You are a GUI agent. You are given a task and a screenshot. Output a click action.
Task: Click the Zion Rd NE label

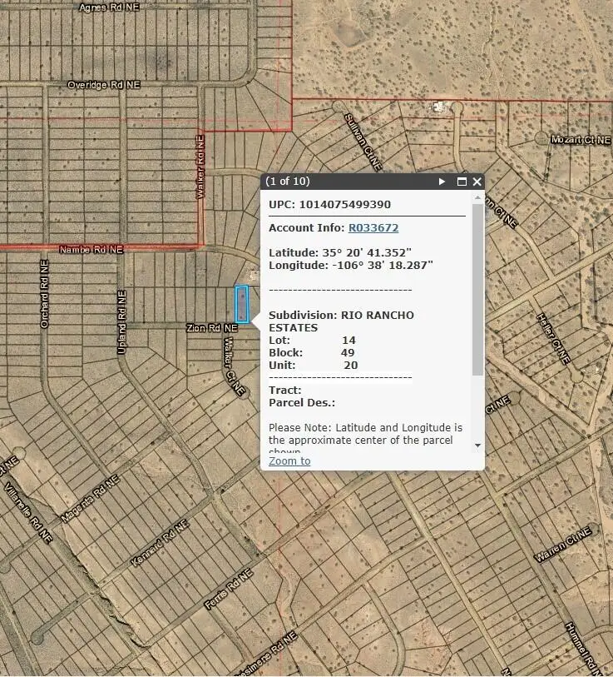click(x=211, y=329)
